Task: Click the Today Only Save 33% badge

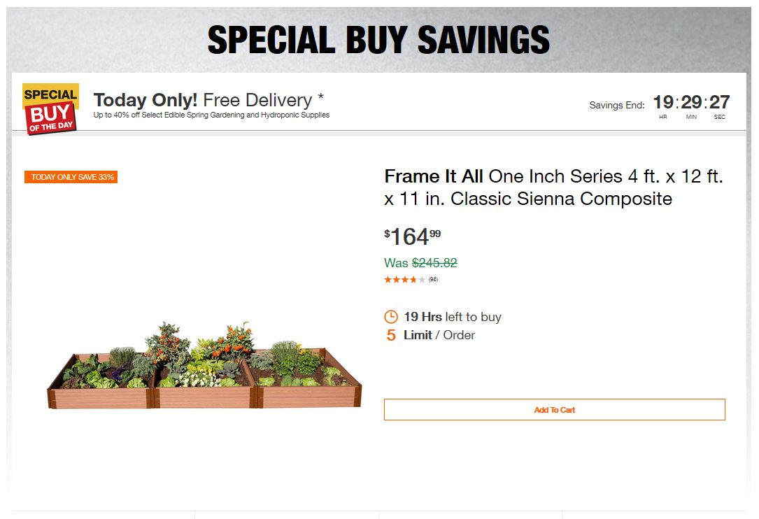Action: (71, 177)
